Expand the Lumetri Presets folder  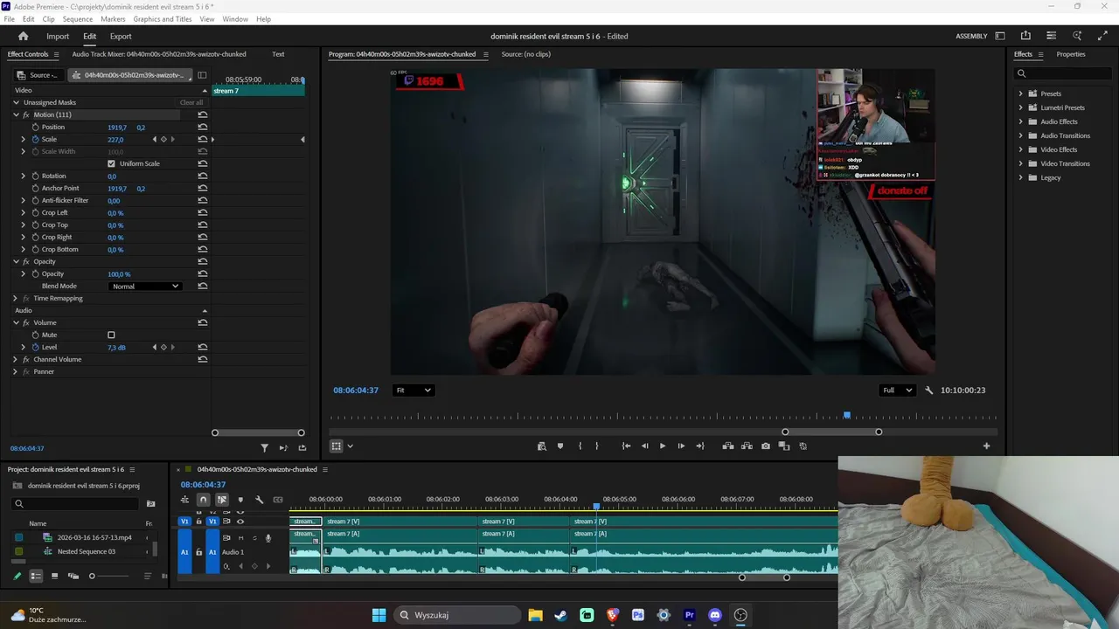[x=1020, y=107]
